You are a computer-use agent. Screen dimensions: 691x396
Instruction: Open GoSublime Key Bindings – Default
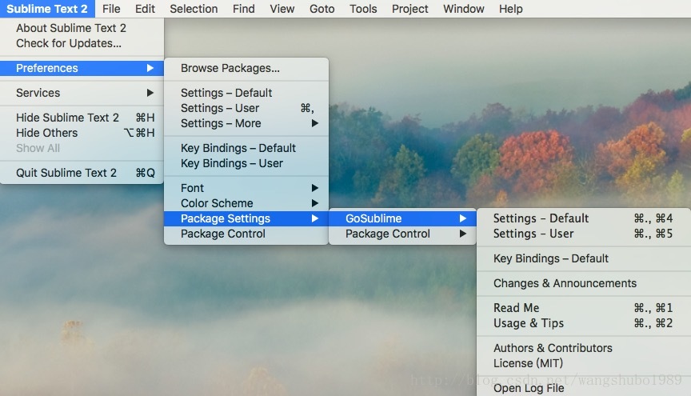[x=584, y=258]
